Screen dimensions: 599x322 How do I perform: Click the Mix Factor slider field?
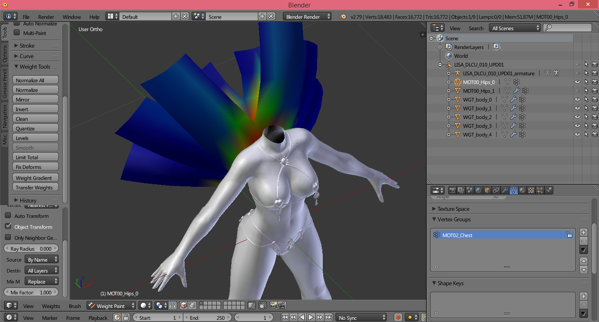tap(31, 292)
